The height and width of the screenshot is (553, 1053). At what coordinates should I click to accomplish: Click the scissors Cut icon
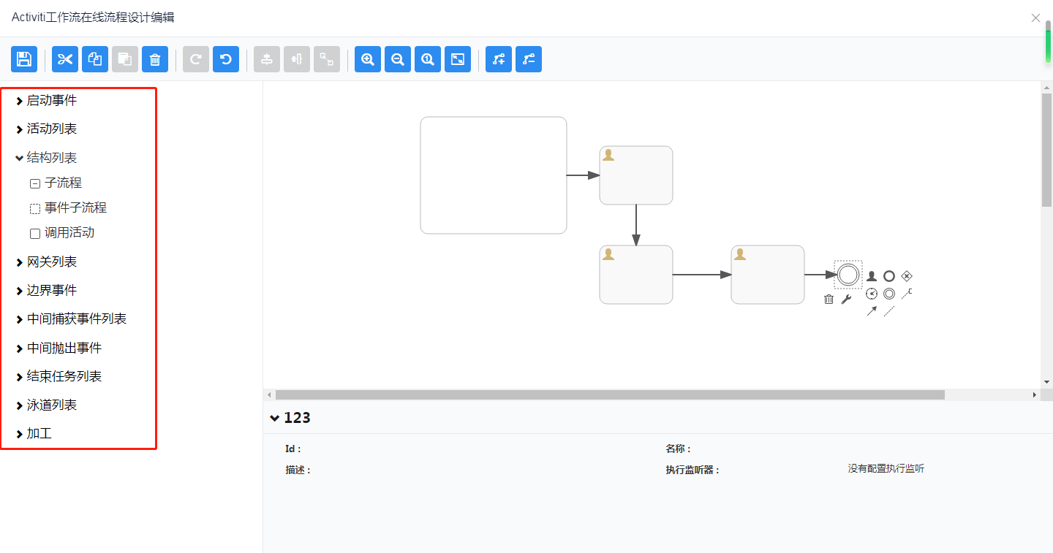[x=65, y=59]
